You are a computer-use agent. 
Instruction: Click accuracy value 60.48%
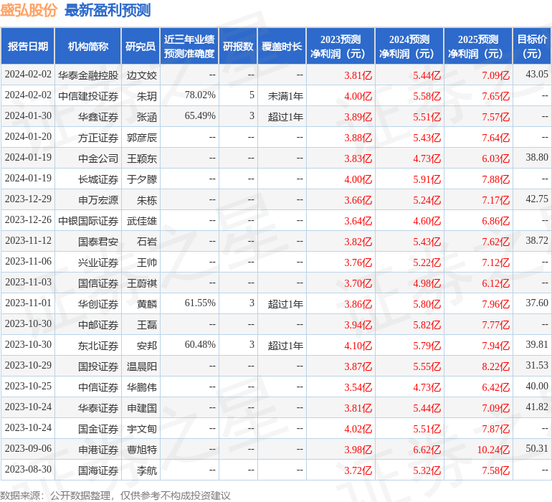(200, 344)
